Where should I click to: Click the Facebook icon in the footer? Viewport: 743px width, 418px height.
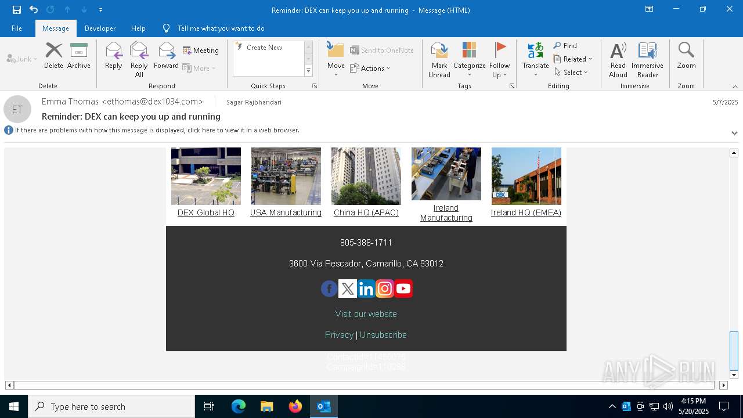[x=329, y=289]
